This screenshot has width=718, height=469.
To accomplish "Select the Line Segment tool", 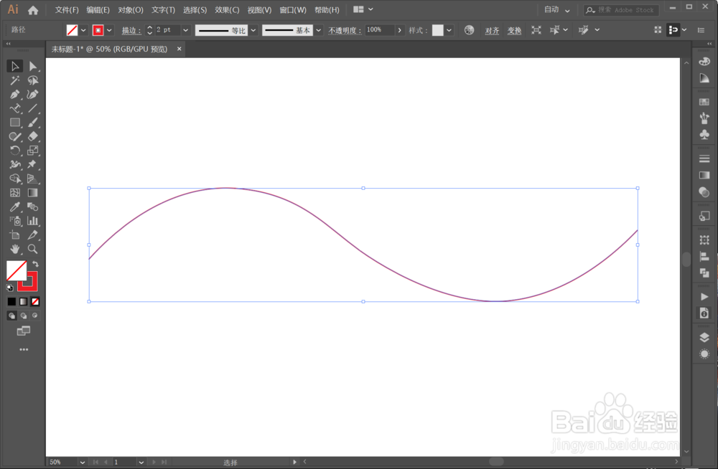I will coord(32,109).
